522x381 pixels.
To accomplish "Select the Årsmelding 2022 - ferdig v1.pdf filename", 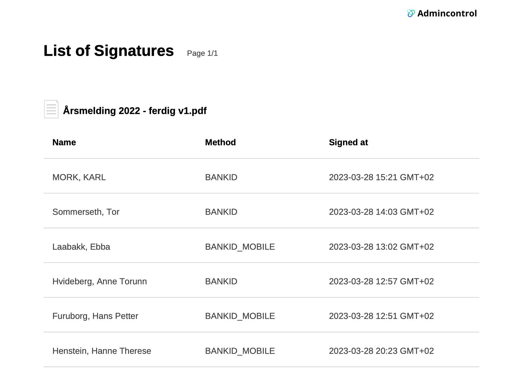I will 134,111.
